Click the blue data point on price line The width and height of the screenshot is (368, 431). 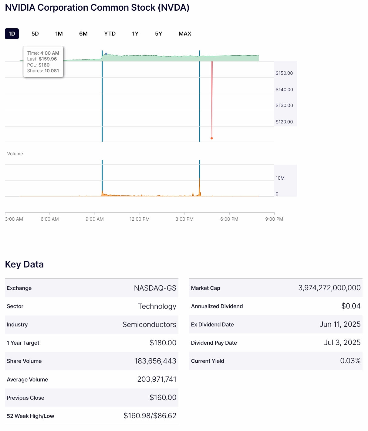106,54
